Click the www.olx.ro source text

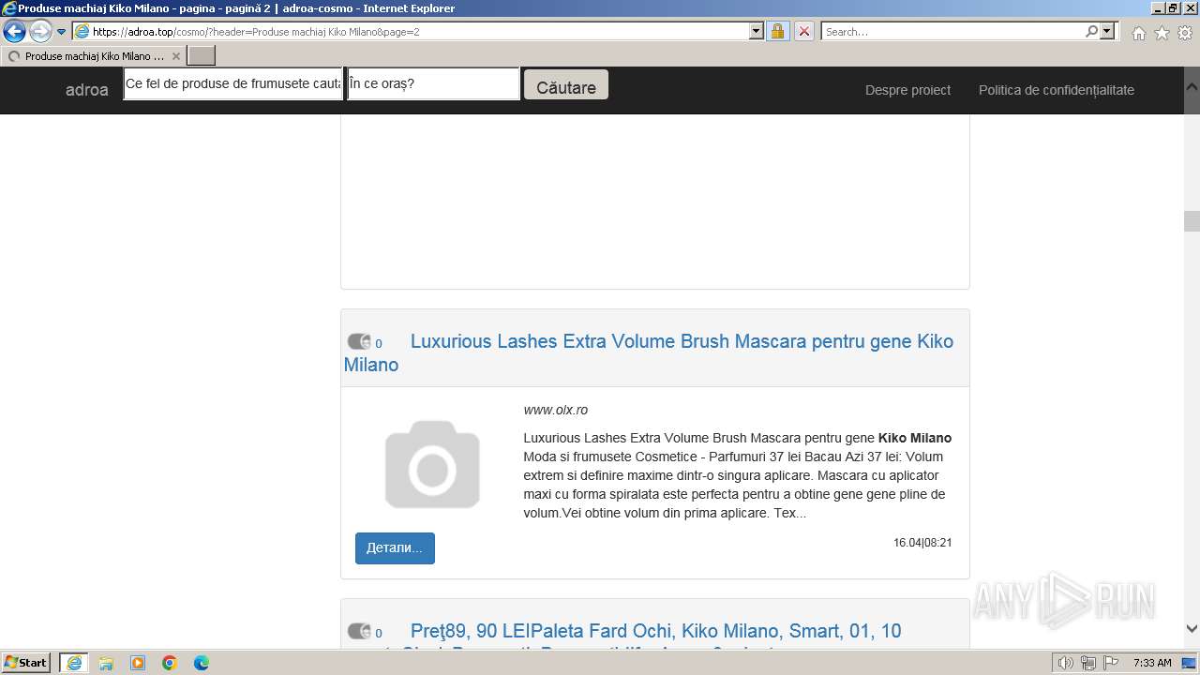556,410
